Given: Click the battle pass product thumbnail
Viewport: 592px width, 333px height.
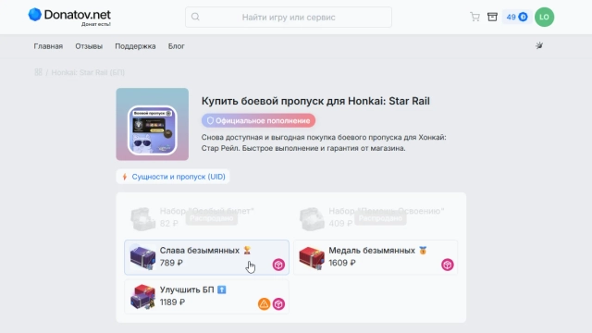Looking at the screenshot, I should [x=152, y=124].
